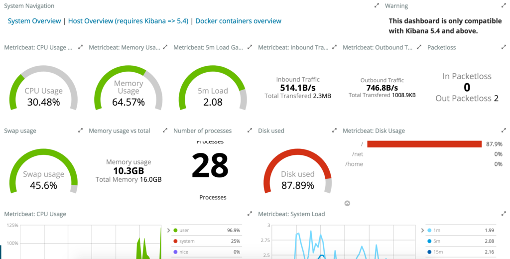Select the 5m legend color dot
This screenshot has width=510, height=259.
(x=429, y=241)
